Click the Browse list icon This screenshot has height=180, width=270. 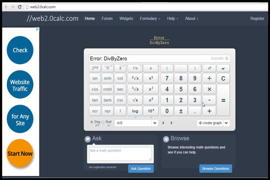[166, 139]
